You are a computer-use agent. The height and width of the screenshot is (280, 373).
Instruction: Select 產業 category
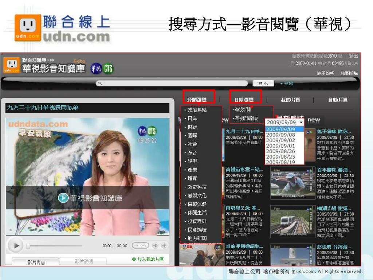(x=192, y=170)
